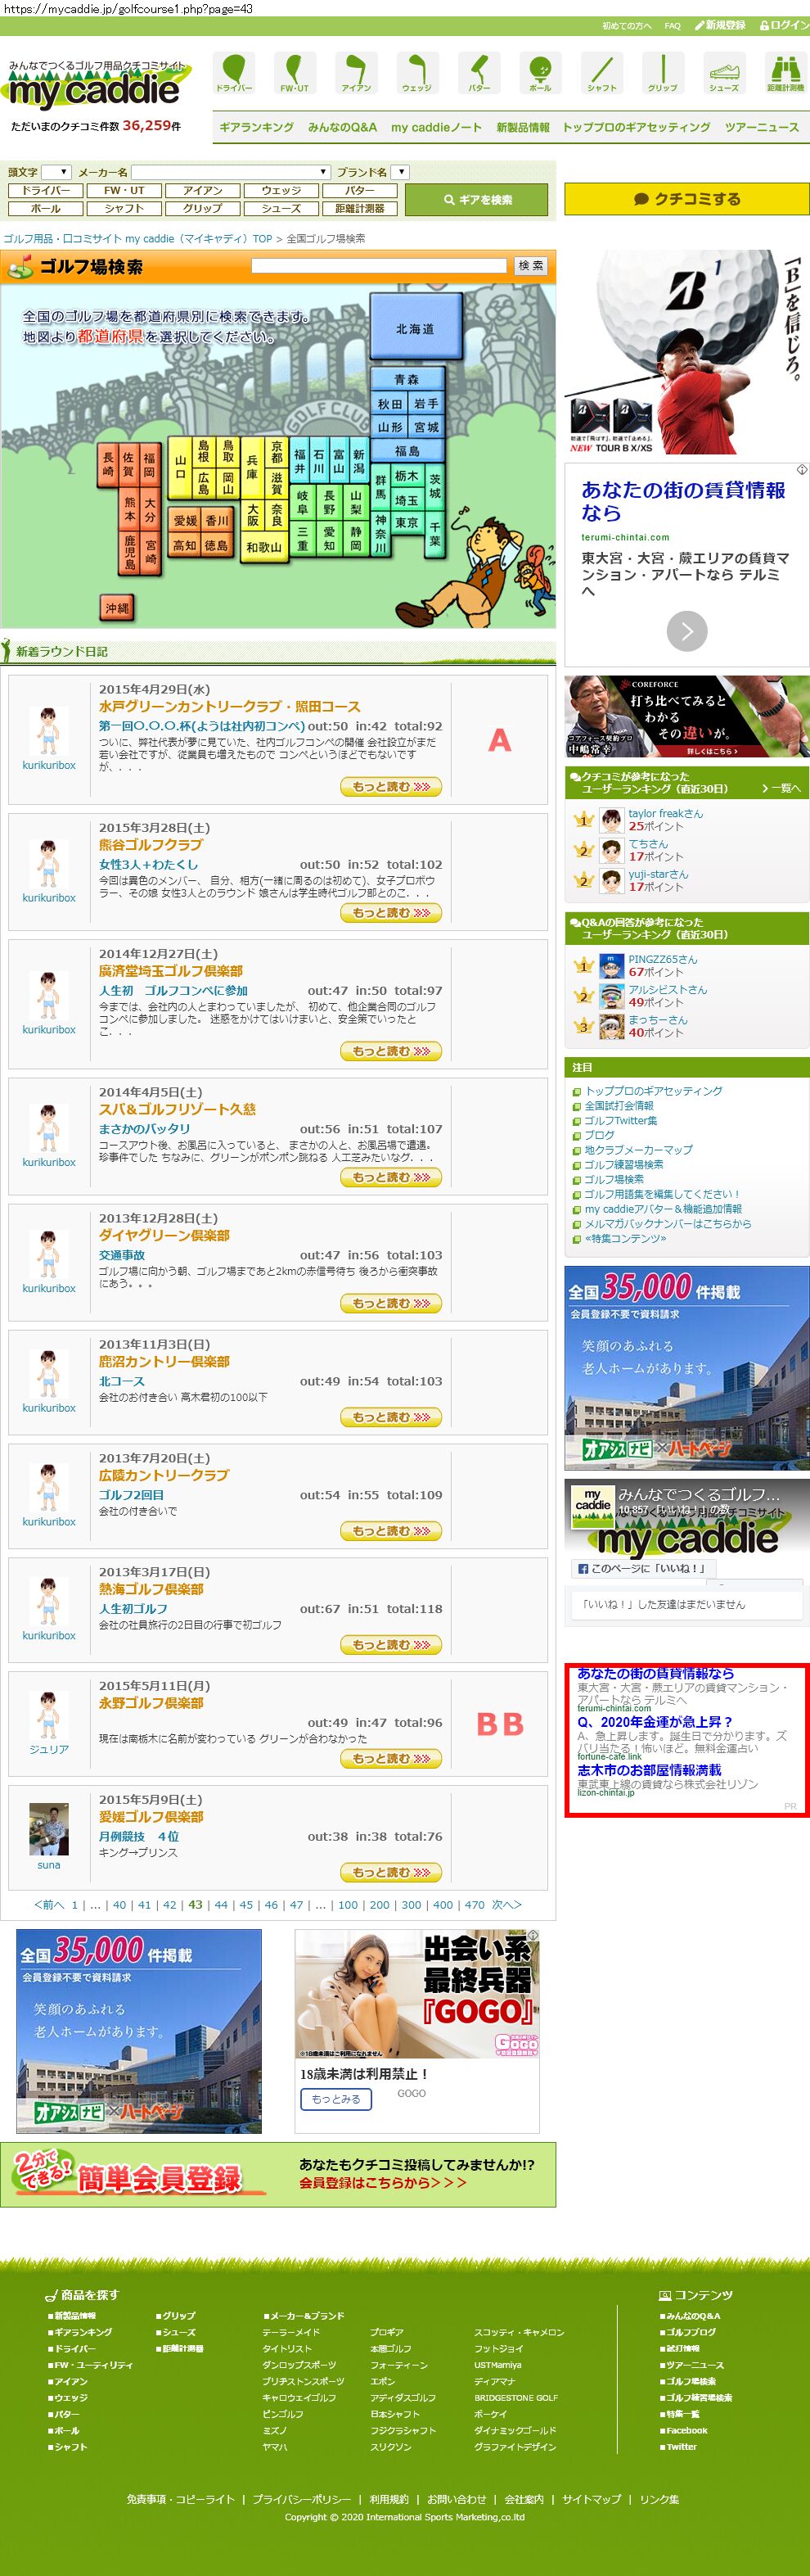Open the シューズ shoes icon
810x2576 pixels.
(723, 73)
